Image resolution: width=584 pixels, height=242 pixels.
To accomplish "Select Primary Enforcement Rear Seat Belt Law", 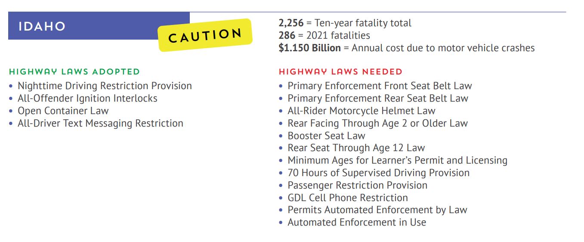I will 378,99.
